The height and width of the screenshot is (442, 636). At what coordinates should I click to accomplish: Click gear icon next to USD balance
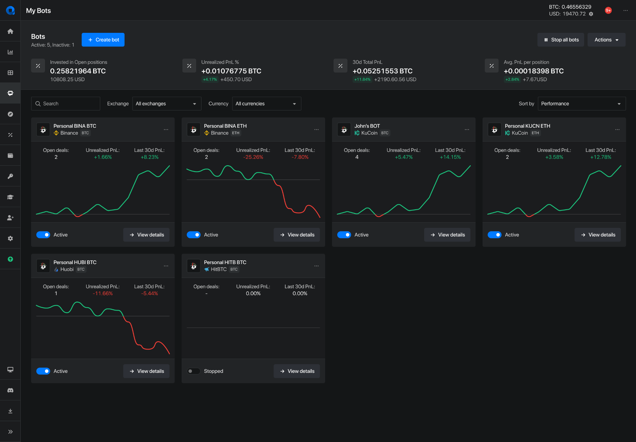[591, 14]
